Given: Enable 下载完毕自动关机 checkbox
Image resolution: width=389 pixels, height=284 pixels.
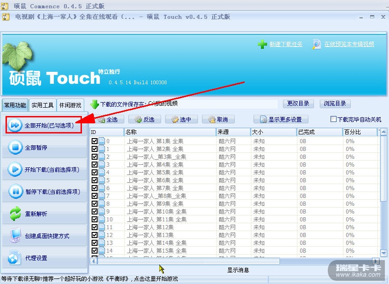Looking at the screenshot, I should 333,119.
